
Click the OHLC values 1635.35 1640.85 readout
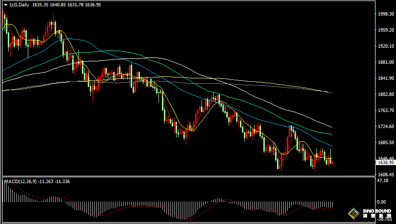[49, 4]
